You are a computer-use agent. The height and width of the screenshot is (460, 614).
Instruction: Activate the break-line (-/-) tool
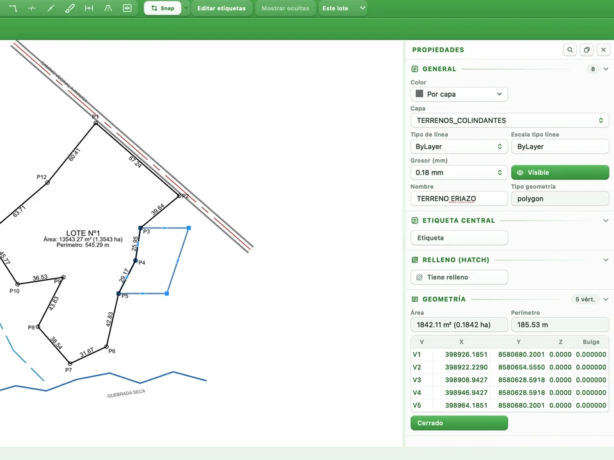(x=32, y=8)
